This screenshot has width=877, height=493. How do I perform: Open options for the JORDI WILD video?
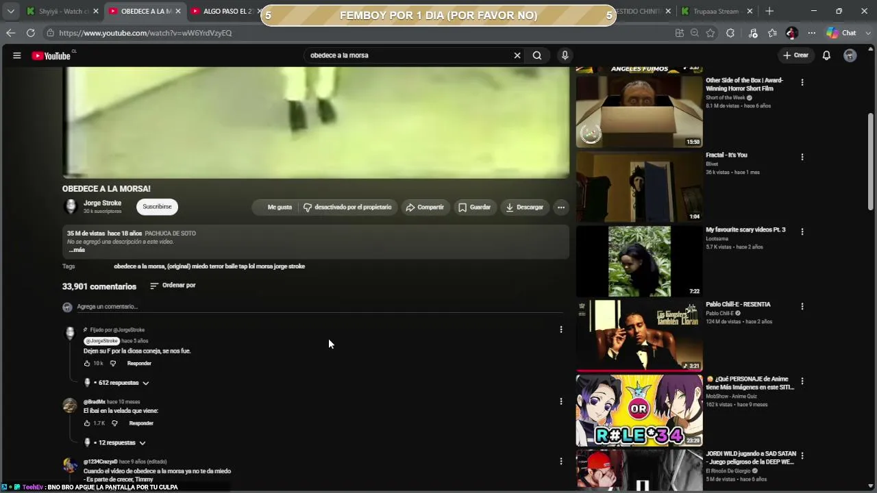[802, 455]
